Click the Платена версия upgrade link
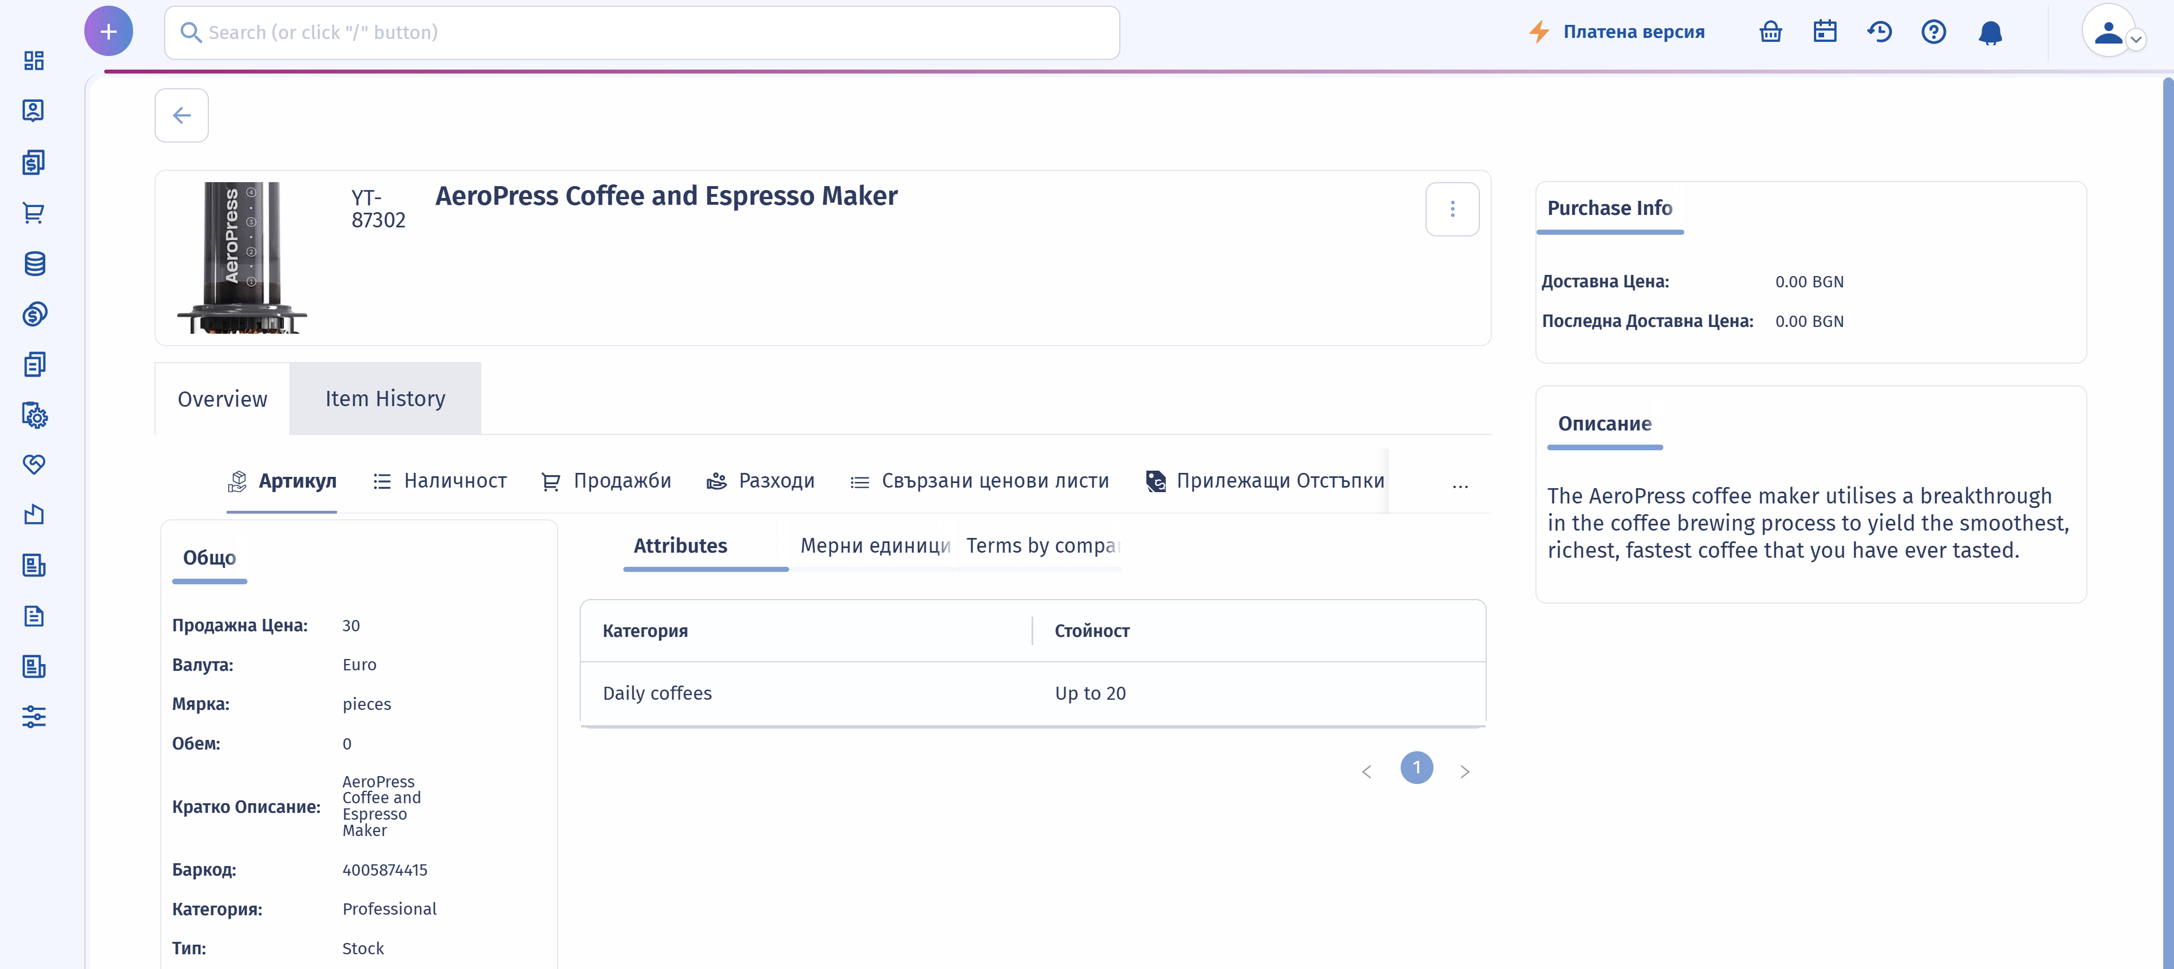This screenshot has width=2174, height=969. [1616, 32]
